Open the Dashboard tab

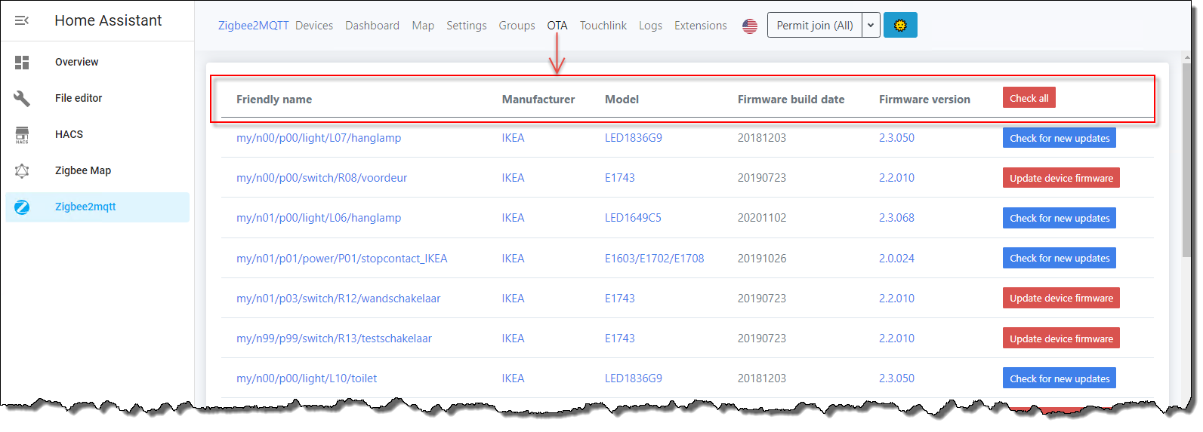click(372, 26)
